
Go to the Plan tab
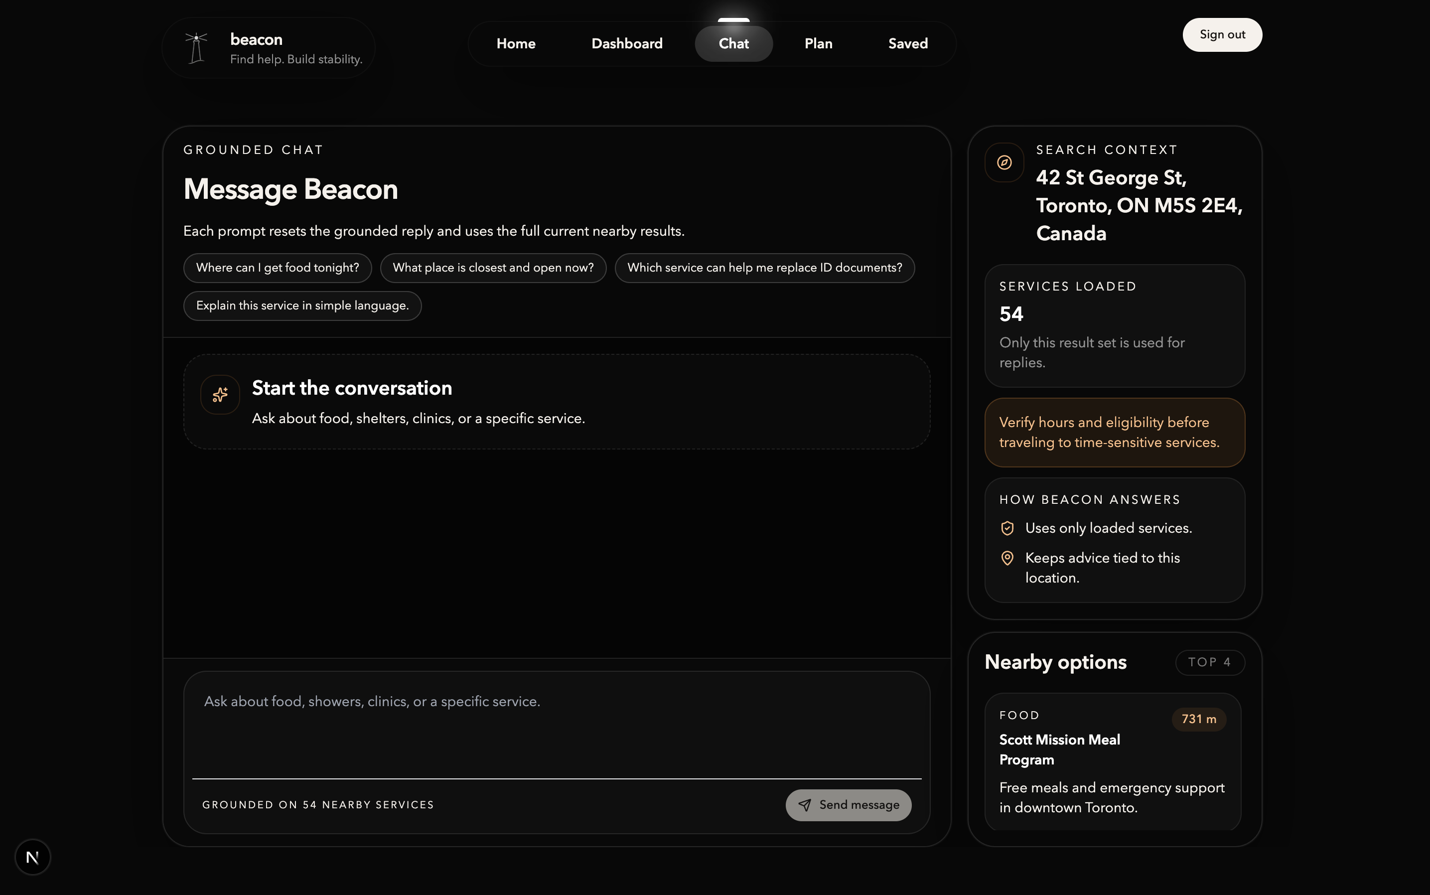click(x=818, y=44)
